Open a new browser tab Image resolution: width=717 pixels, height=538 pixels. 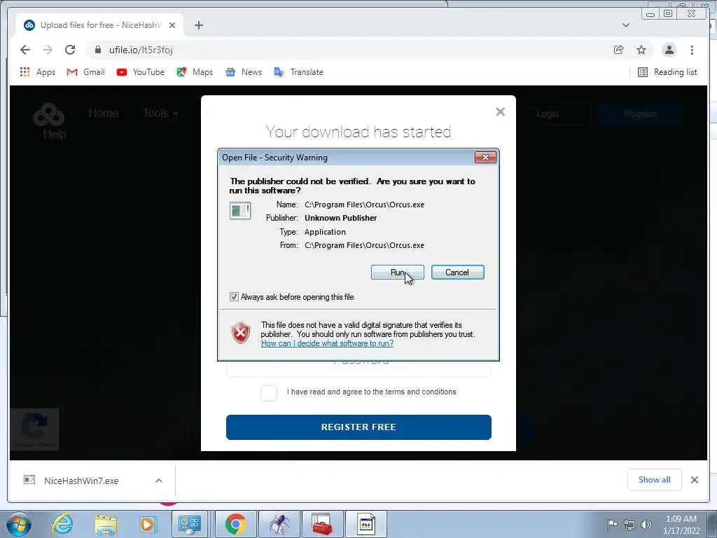(198, 25)
